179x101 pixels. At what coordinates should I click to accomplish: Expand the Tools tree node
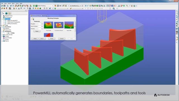2,25
